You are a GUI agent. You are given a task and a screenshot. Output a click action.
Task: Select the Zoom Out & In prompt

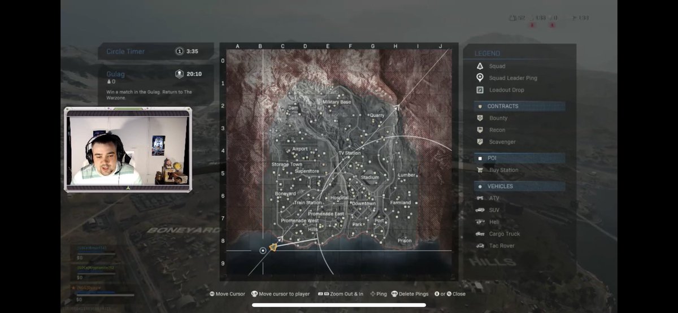pos(346,294)
